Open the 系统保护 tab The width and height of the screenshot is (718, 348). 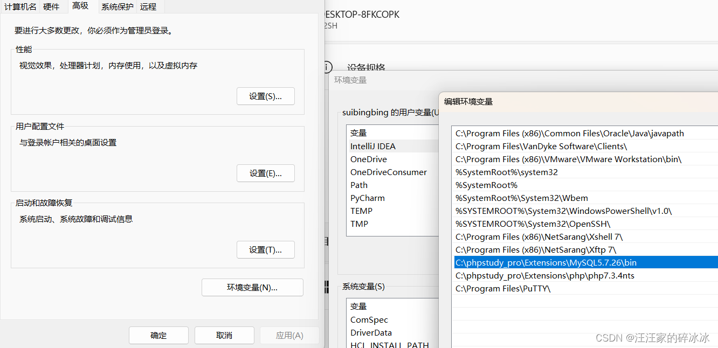(x=117, y=7)
